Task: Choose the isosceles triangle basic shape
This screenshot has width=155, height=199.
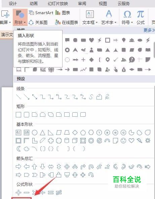Action: (x=42, y=133)
